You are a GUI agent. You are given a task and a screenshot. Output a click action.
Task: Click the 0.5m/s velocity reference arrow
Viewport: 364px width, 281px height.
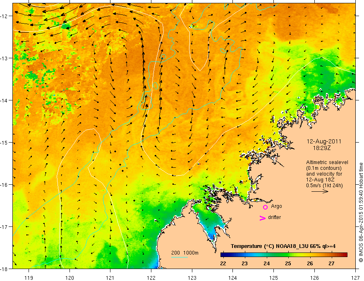[x=320, y=191]
